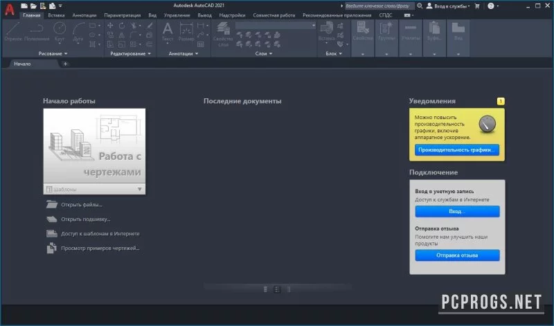Viewport: 554px width, 326px height.
Task: Click the Отправка отзыва feedback button
Action: click(457, 255)
